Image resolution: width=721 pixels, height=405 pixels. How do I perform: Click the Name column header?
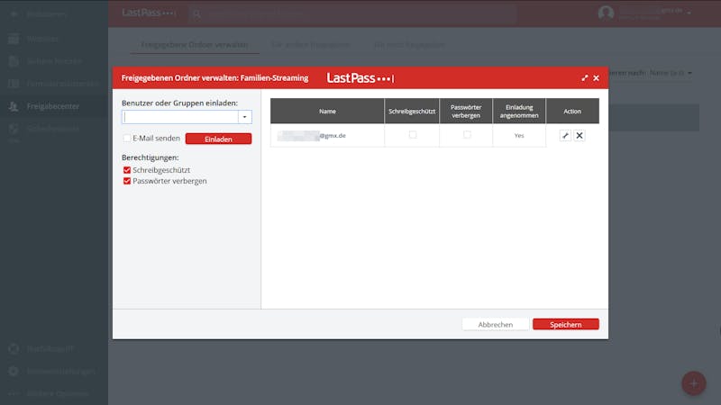(x=327, y=111)
